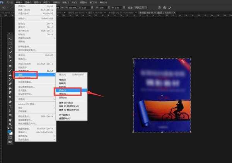Select the Hand tool
The image size is (232, 163).
(10, 120)
